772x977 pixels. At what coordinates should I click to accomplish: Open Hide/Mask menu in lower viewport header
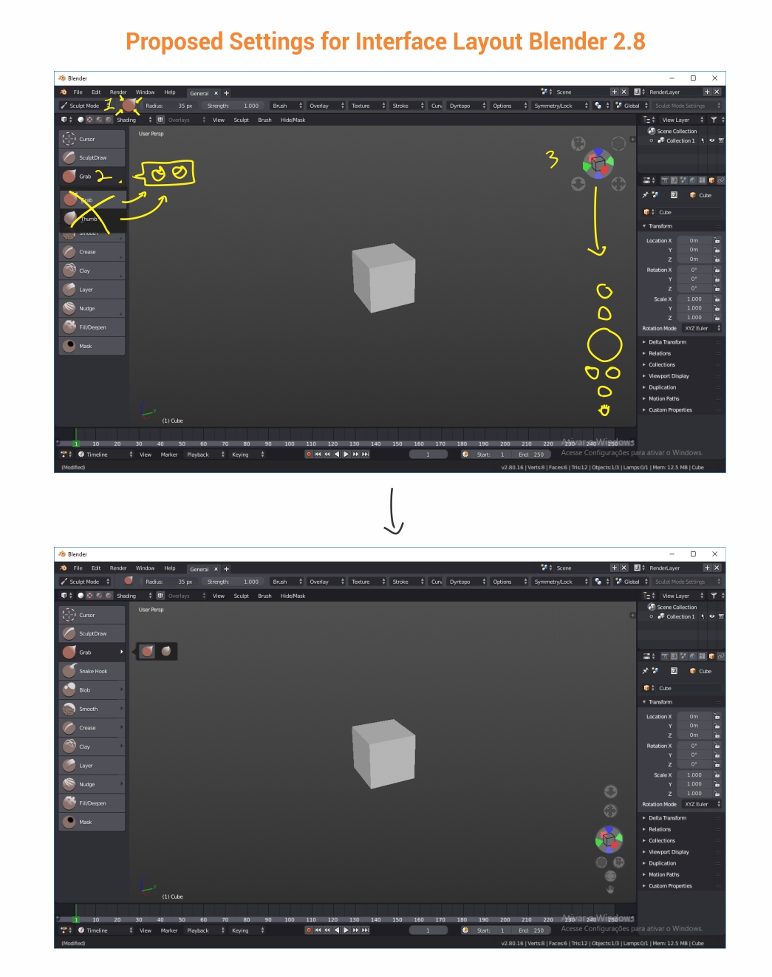293,596
